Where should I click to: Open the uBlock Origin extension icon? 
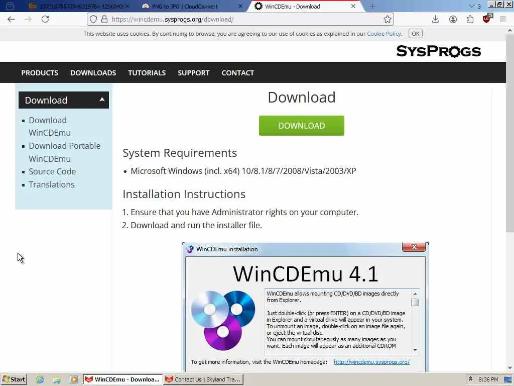487,19
